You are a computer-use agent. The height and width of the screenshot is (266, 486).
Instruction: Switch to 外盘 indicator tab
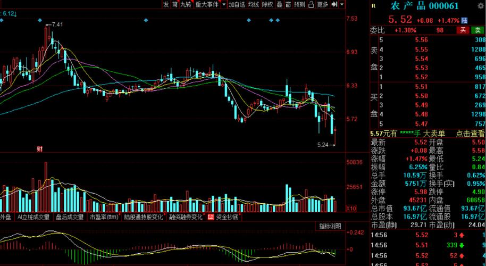pos(5,217)
